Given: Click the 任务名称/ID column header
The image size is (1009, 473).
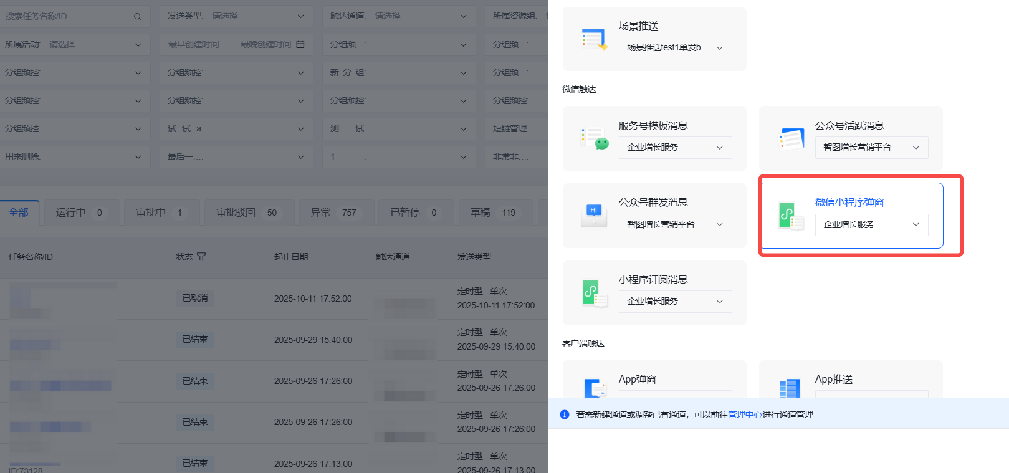Looking at the screenshot, I should click(x=31, y=257).
